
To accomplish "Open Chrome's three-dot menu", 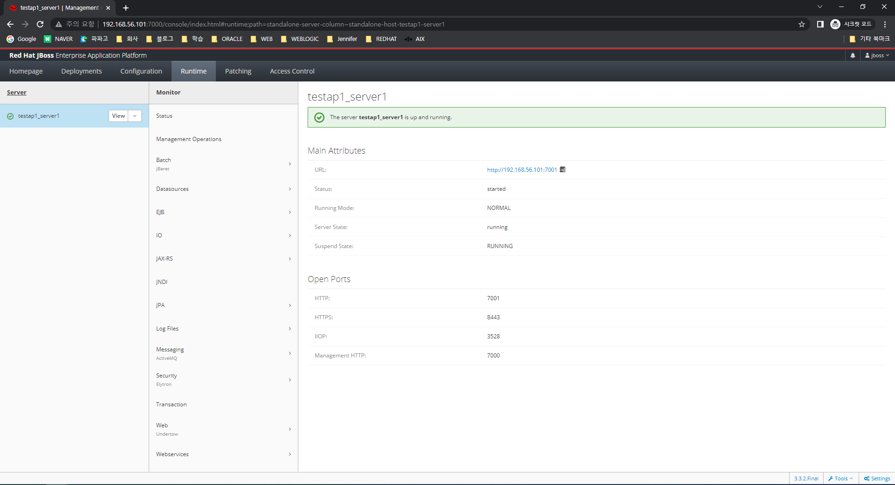I will click(x=885, y=24).
